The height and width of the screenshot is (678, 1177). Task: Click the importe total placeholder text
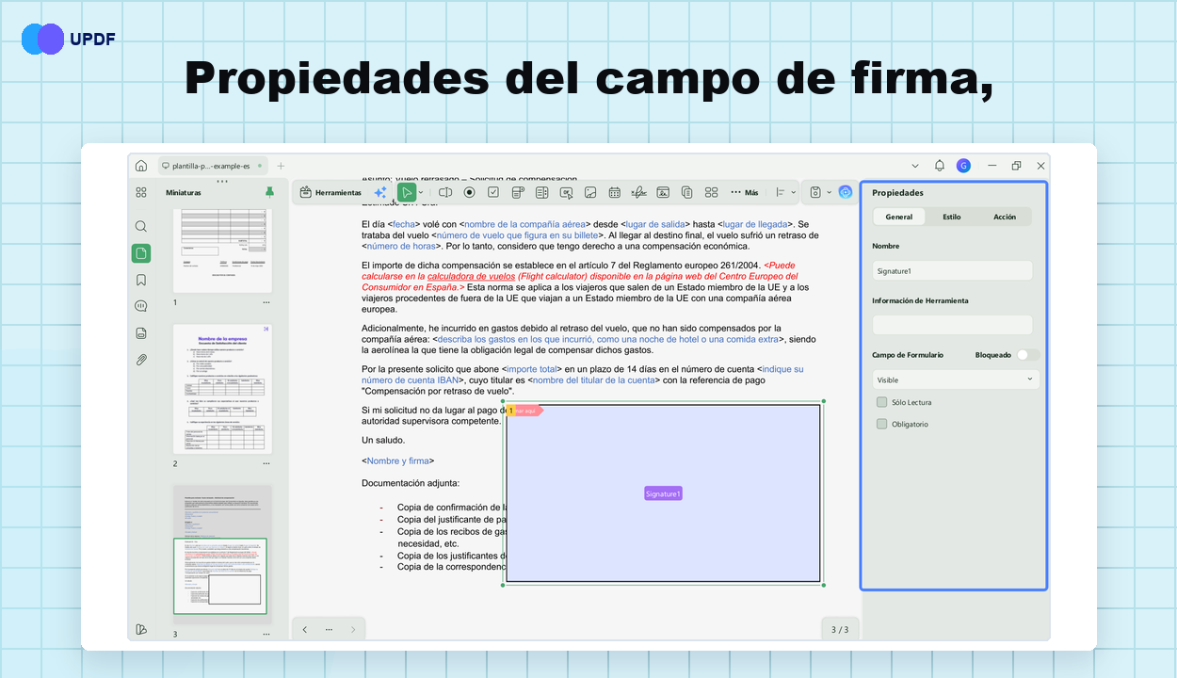pyautogui.click(x=533, y=369)
